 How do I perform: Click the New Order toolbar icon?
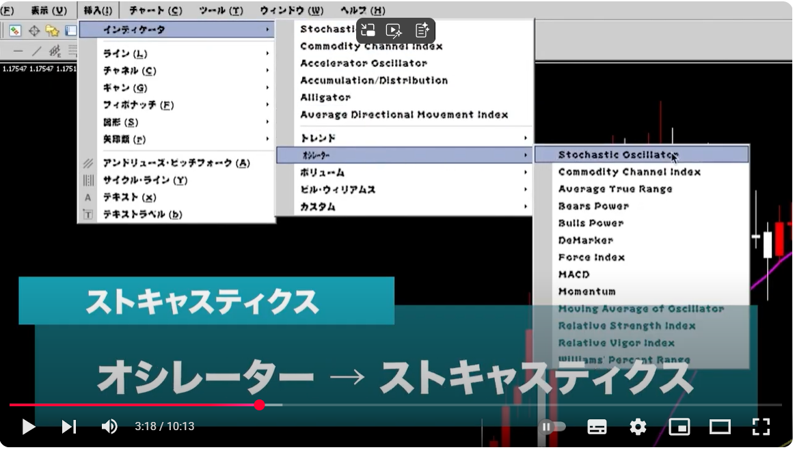(15, 31)
